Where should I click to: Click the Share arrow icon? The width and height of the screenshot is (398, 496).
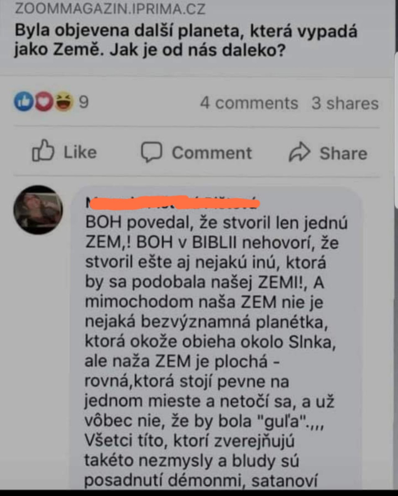tap(299, 152)
